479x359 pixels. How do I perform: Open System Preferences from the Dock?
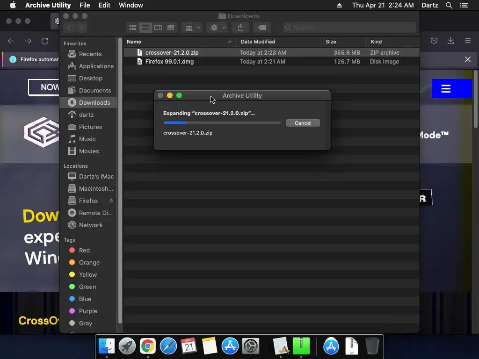click(x=251, y=346)
